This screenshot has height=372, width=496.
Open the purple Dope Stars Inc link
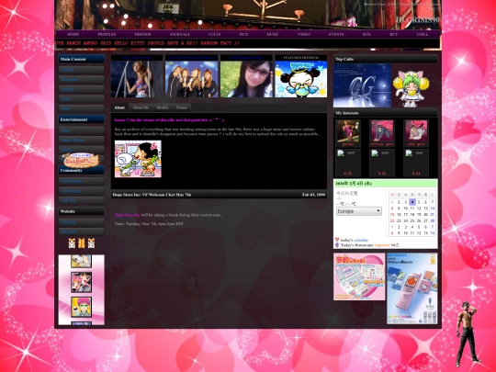(x=127, y=215)
